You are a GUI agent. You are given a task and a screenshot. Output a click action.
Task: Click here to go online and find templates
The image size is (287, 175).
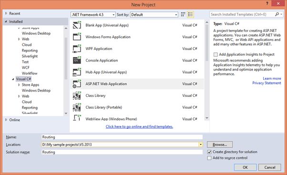pyautogui.click(x=139, y=126)
